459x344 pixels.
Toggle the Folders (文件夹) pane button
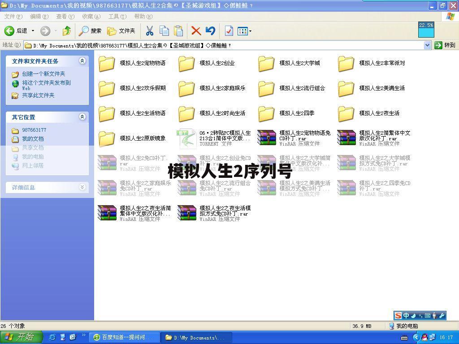[x=121, y=31]
